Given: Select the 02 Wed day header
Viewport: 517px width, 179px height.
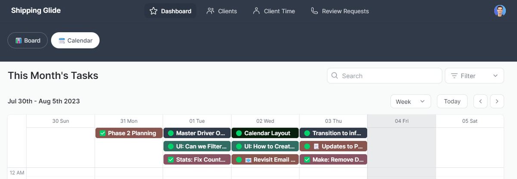Looking at the screenshot, I should click(x=265, y=121).
